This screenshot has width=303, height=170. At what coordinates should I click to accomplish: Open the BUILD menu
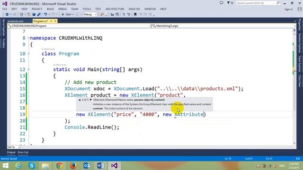coord(50,9)
